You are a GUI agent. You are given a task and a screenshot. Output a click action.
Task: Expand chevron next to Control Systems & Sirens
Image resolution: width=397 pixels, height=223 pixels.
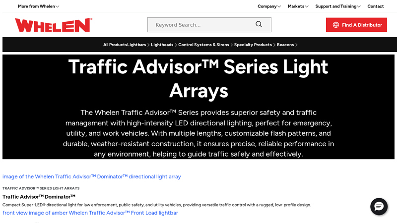click(231, 45)
